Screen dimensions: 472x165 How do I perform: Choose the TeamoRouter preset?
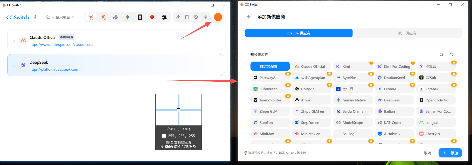(270, 100)
